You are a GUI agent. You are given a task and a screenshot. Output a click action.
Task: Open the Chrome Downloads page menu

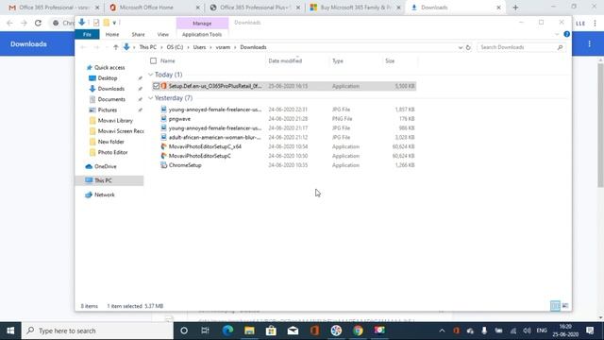tap(589, 44)
